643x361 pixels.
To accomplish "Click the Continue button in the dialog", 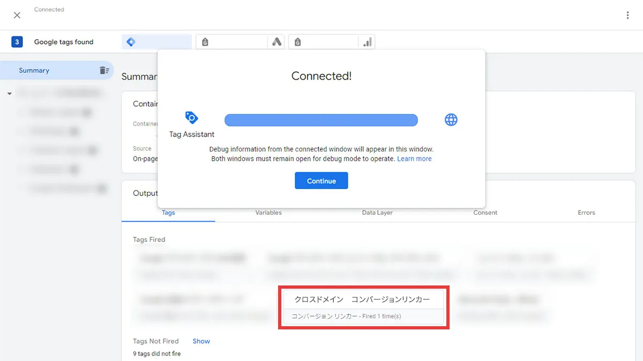I will click(x=321, y=180).
